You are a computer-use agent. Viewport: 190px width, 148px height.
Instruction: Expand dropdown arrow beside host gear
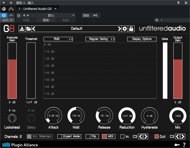click(x=162, y=20)
